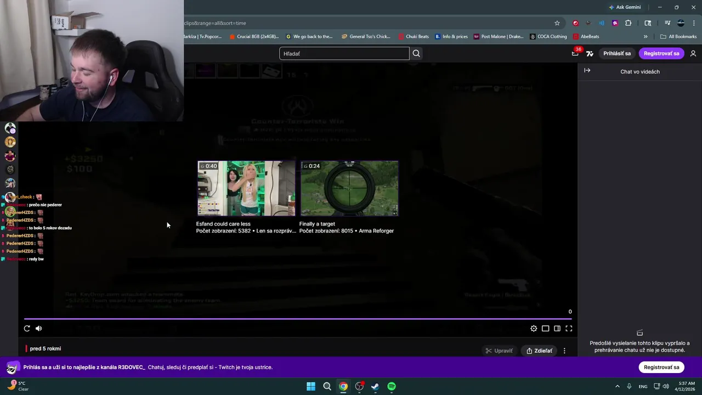Image resolution: width=702 pixels, height=395 pixels.
Task: Open the purple extension icon in toolbar
Action: point(615,23)
